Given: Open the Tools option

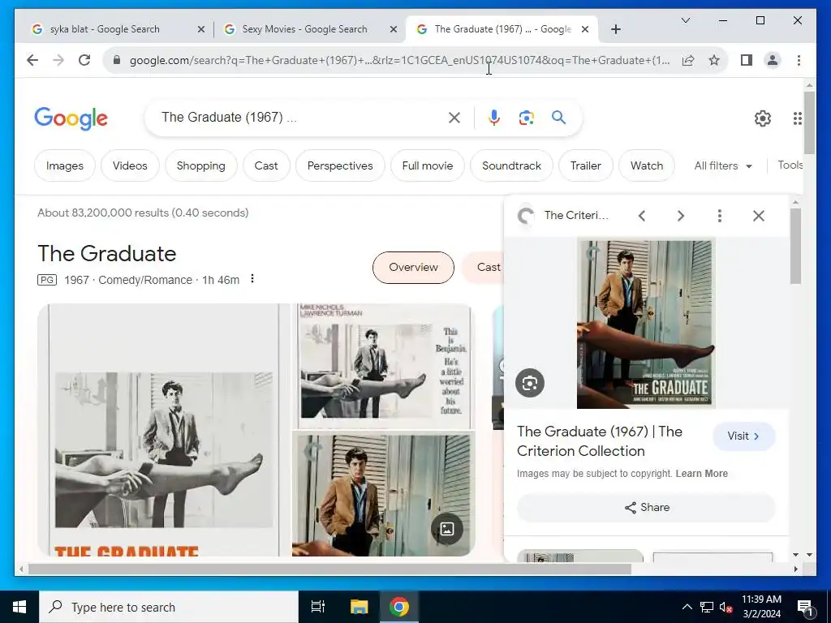Looking at the screenshot, I should [790, 165].
